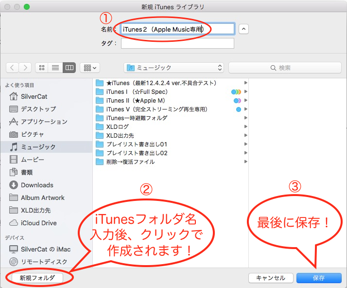
Task: Click the キャンセル button
Action: click(271, 278)
